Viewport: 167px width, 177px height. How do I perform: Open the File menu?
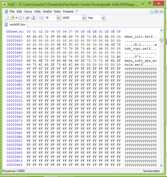[x=12, y=12]
